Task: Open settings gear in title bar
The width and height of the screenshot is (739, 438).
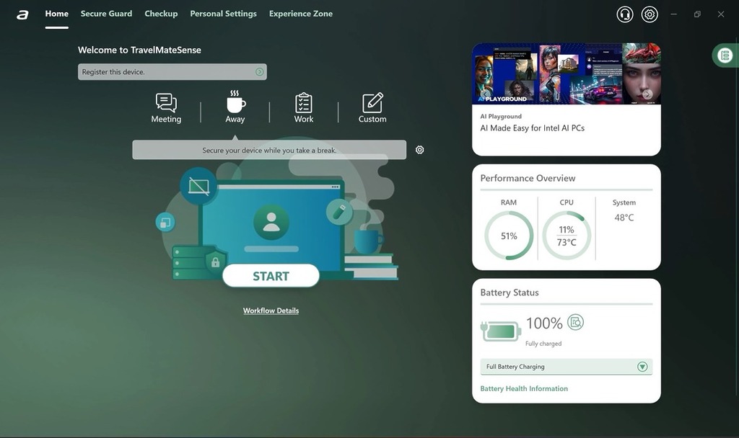Action: coord(650,14)
